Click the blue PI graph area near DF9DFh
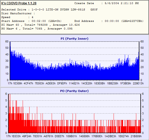Viewport: 149px width, 140px height. (62, 74)
